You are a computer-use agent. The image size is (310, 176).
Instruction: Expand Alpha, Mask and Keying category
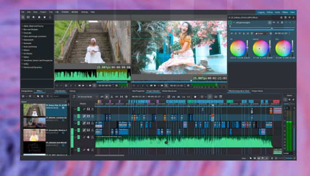coord(22,26)
